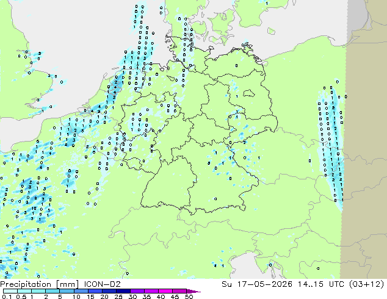The width and height of the screenshot is (387, 299).
Task: Click the purple 30–35 mm legend swatch
Action: click(x=137, y=291)
